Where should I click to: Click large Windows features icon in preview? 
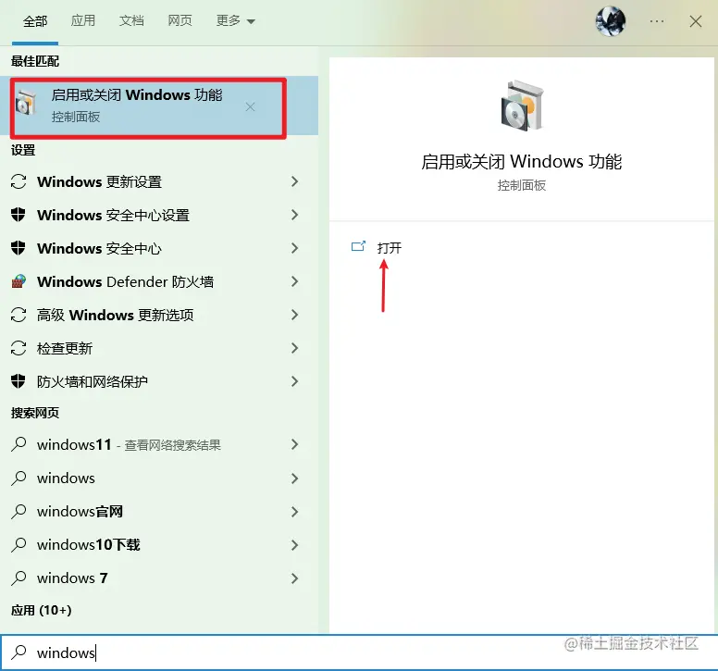coord(522,106)
